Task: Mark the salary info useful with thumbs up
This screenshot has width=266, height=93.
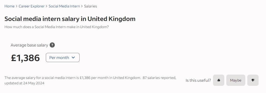Action: click(219, 80)
